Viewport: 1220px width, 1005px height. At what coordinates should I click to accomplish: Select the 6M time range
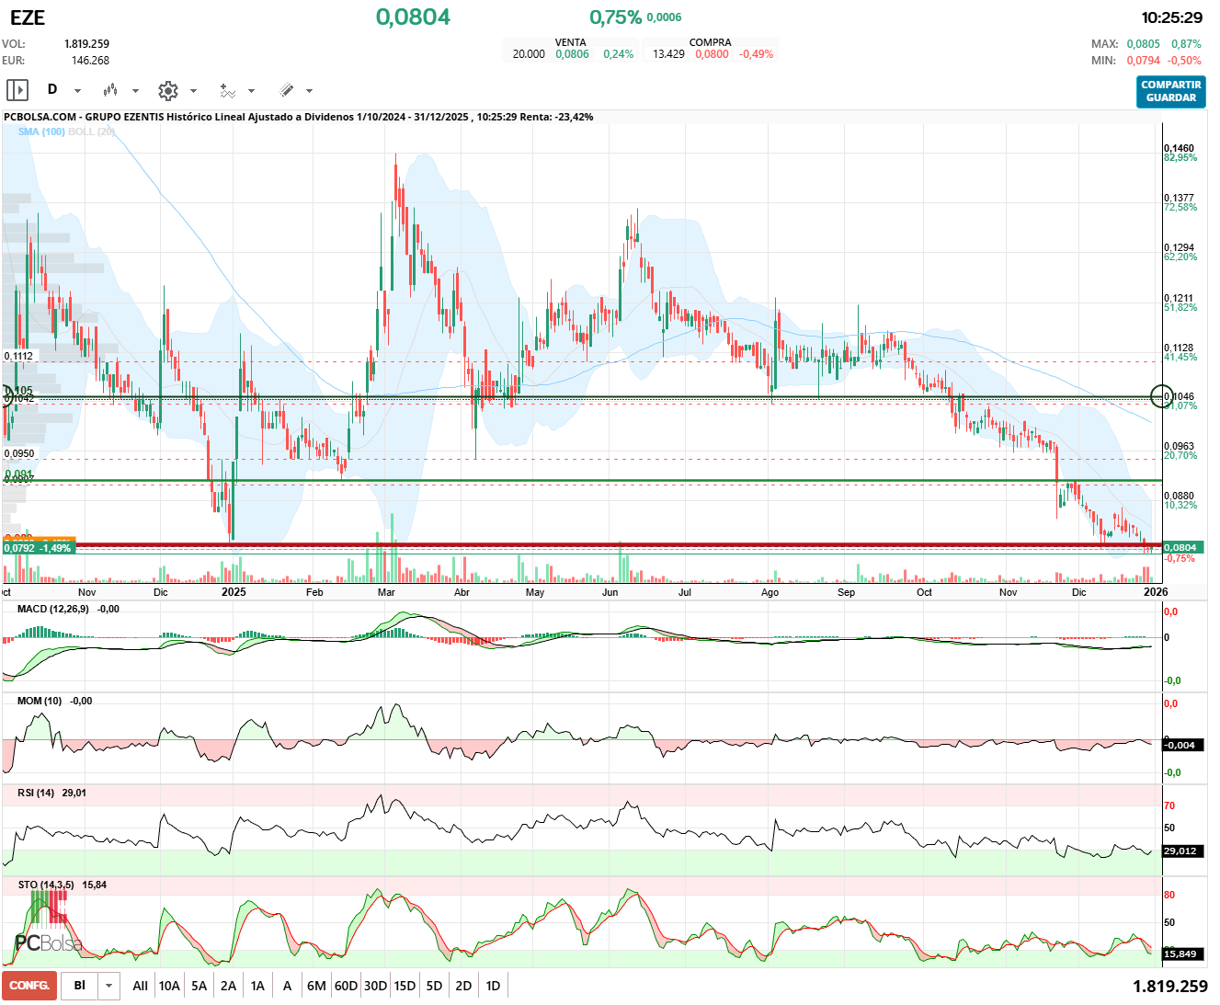pyautogui.click(x=316, y=986)
